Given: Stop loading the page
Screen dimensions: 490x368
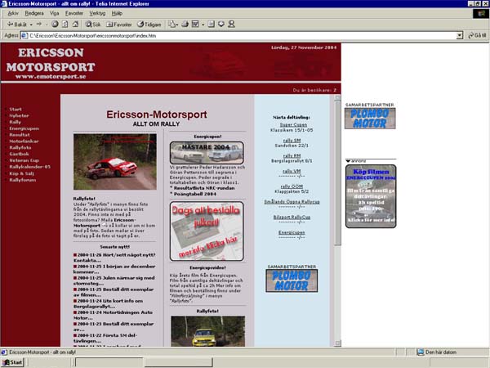Looking at the screenshot, I should click(x=55, y=24).
